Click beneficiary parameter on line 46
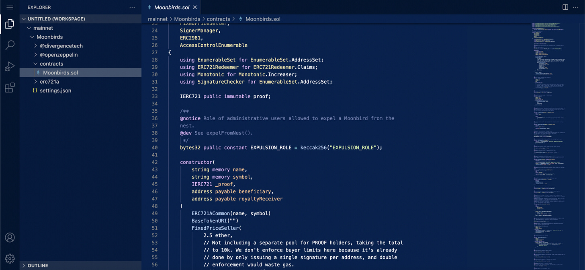This screenshot has height=270, width=585. pyautogui.click(x=254, y=192)
